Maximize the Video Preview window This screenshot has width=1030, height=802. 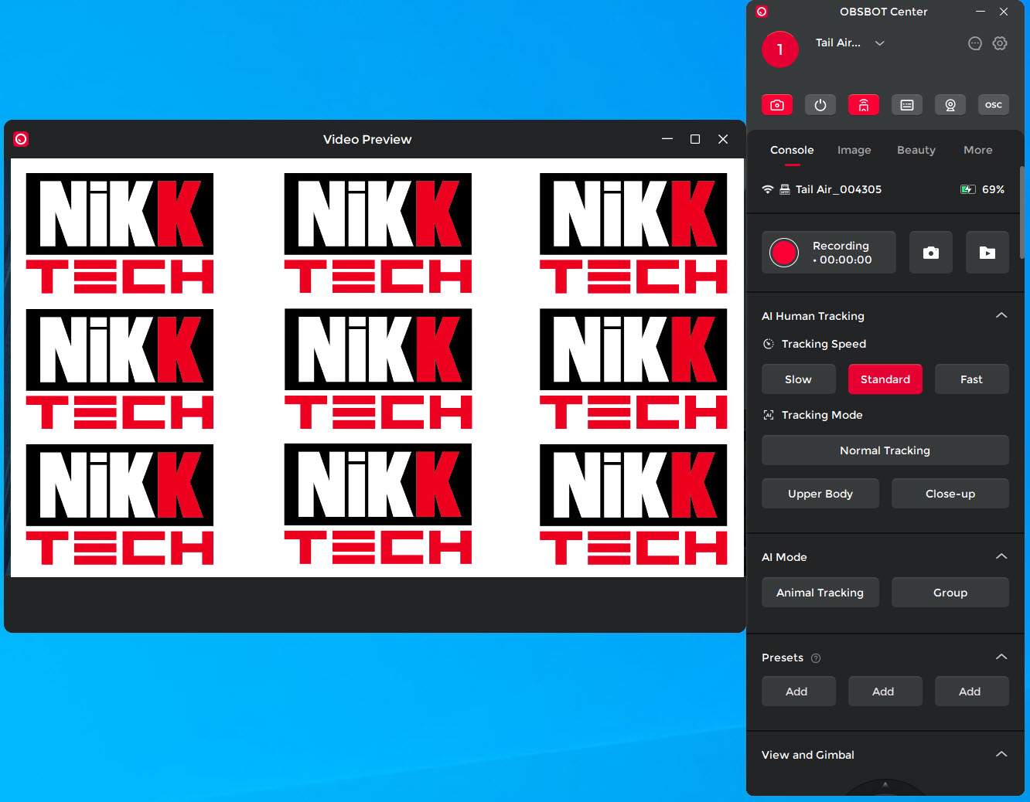[695, 139]
